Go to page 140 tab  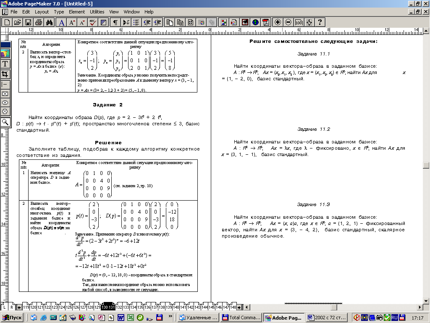point(176,307)
